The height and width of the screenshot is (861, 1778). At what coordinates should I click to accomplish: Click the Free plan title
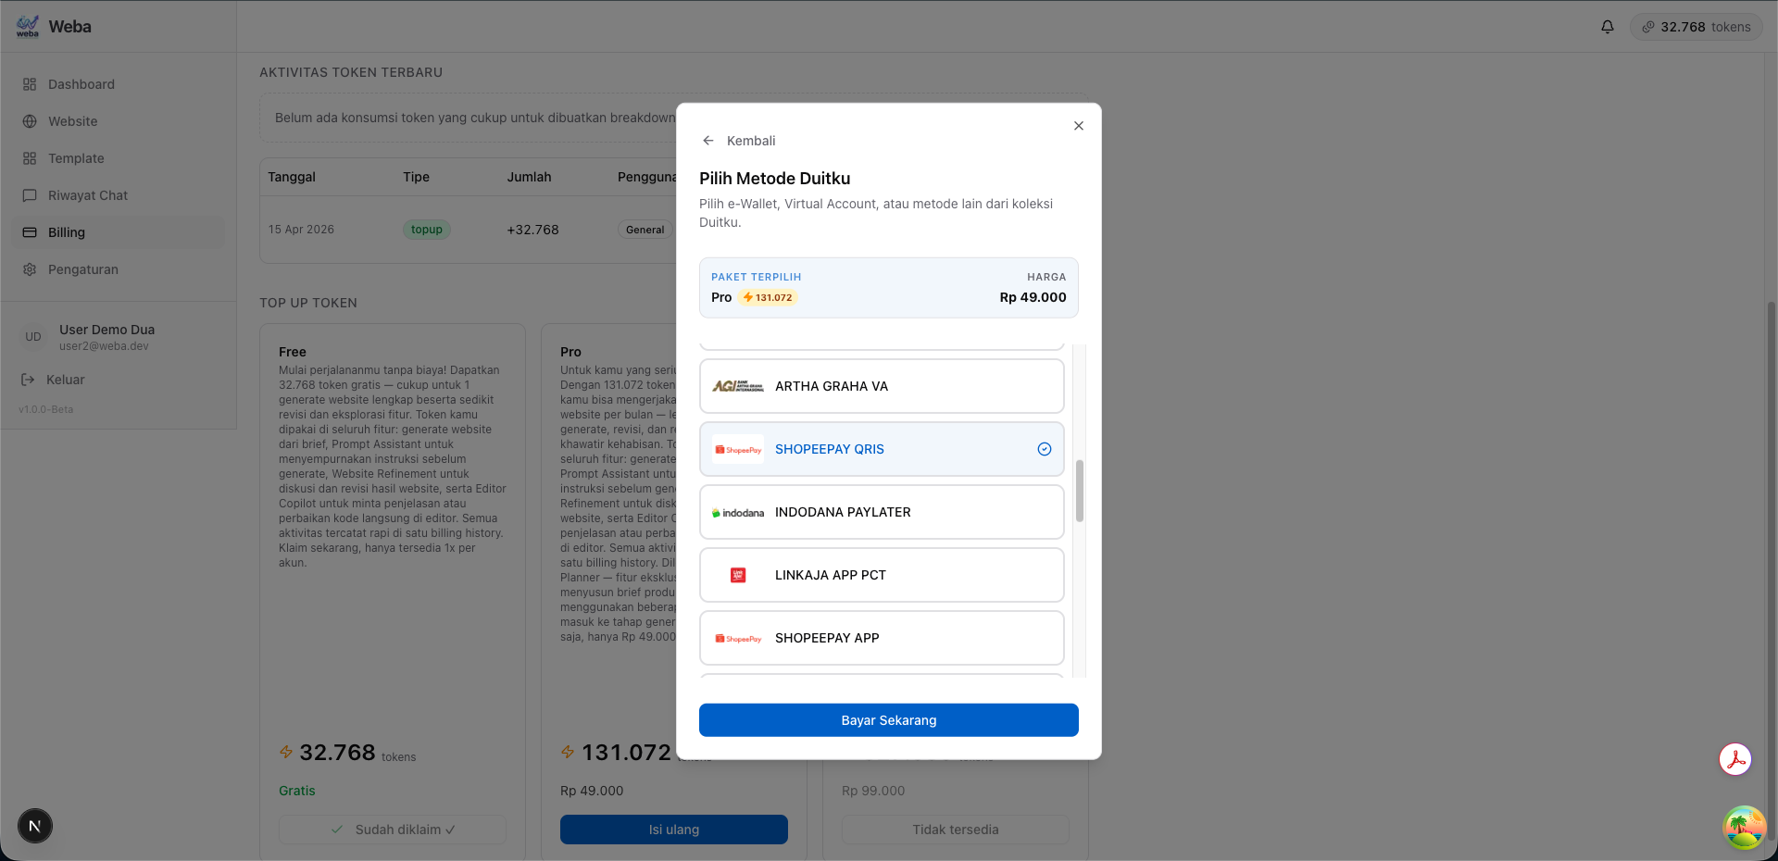(x=293, y=352)
